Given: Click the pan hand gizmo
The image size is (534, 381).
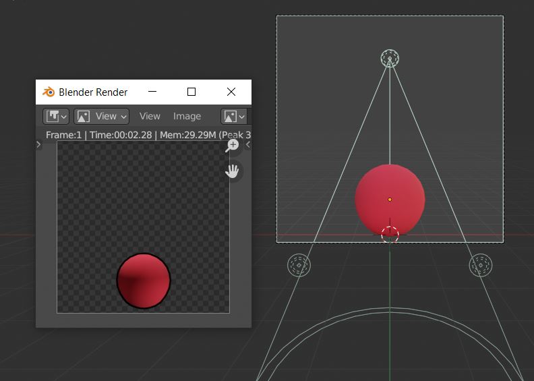Looking at the screenshot, I should click(232, 171).
